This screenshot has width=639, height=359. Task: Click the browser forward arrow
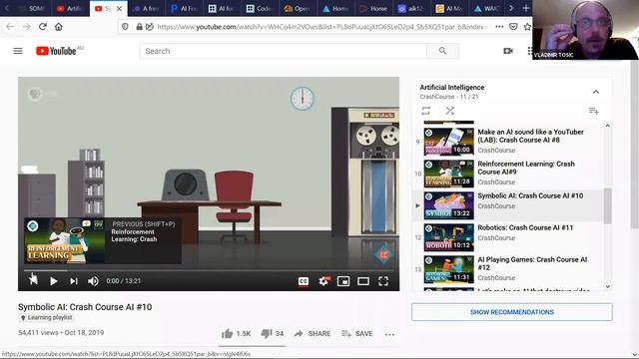pos(27,27)
